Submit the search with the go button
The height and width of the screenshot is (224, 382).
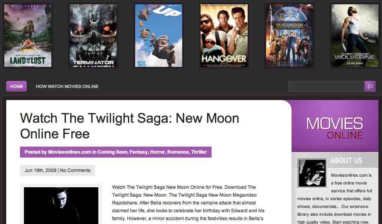(370, 86)
